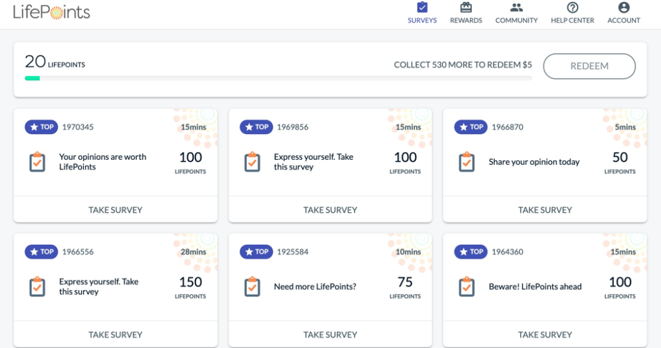Image resolution: width=661 pixels, height=348 pixels.
Task: Click TOP star badge on survey 1966556
Action: tap(41, 252)
